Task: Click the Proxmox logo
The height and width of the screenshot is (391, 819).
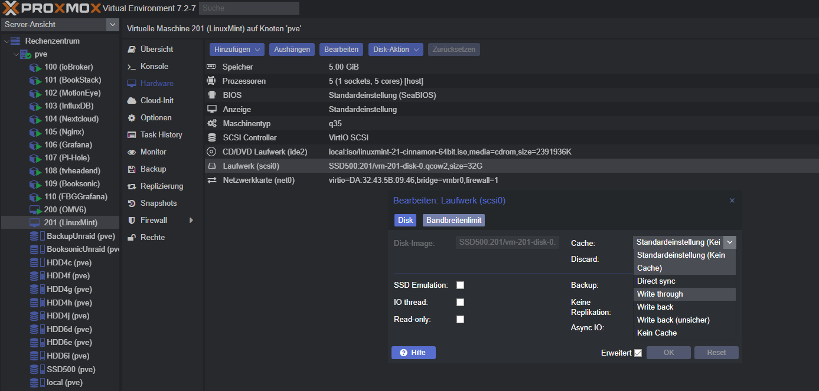Action: 52,8
